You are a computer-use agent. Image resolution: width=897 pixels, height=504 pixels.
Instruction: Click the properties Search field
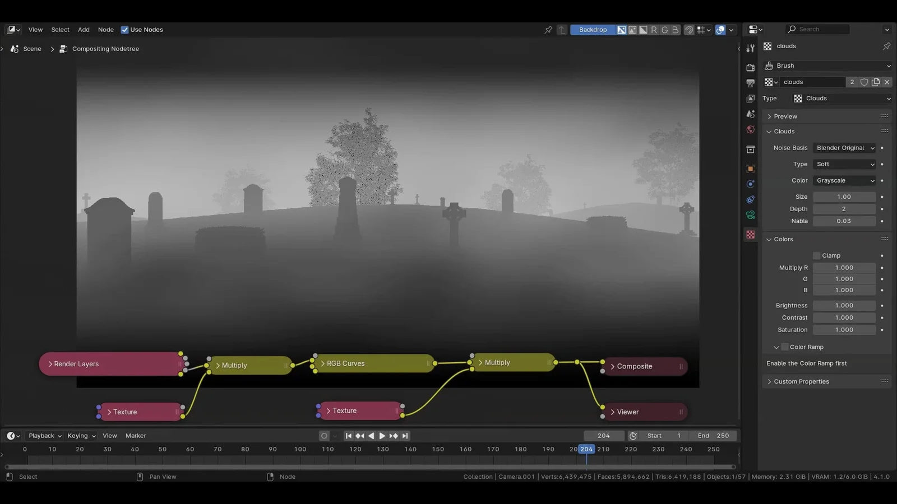[x=819, y=30]
